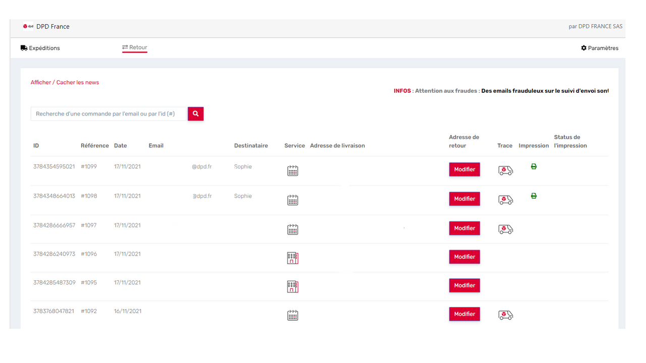Click the Destinataire column header
Image resolution: width=646 pixels, height=363 pixels.
[x=251, y=146]
